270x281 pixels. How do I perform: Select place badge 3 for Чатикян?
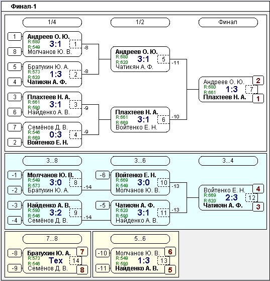pos(258,207)
